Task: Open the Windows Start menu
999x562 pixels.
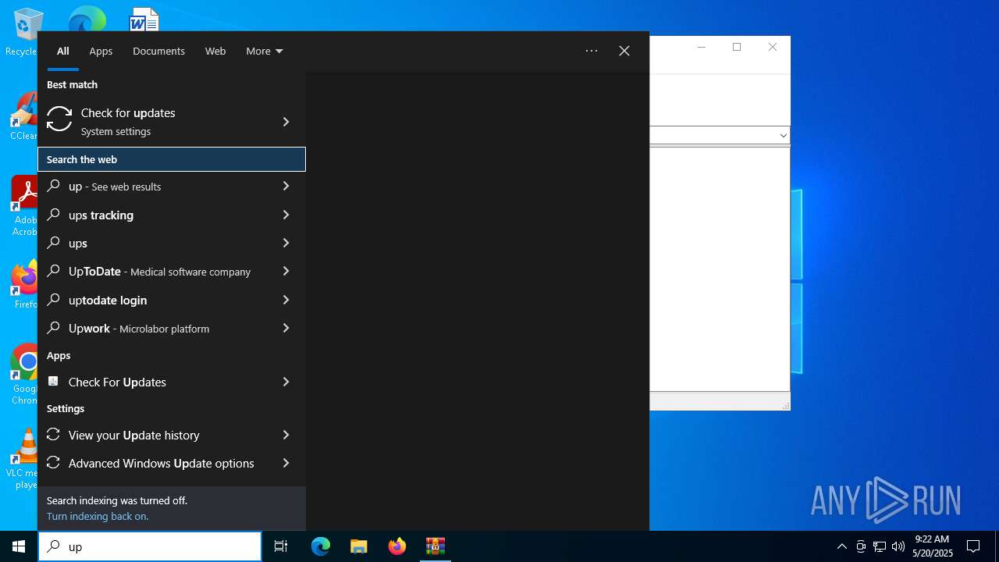Action: tap(19, 546)
